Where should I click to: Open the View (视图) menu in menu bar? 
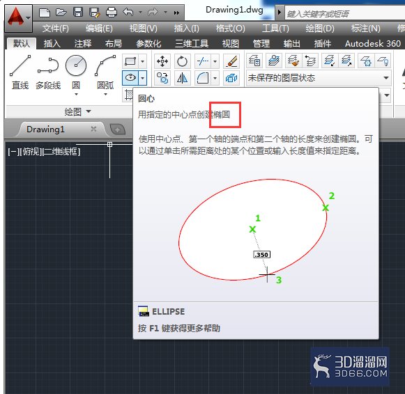[x=144, y=28]
